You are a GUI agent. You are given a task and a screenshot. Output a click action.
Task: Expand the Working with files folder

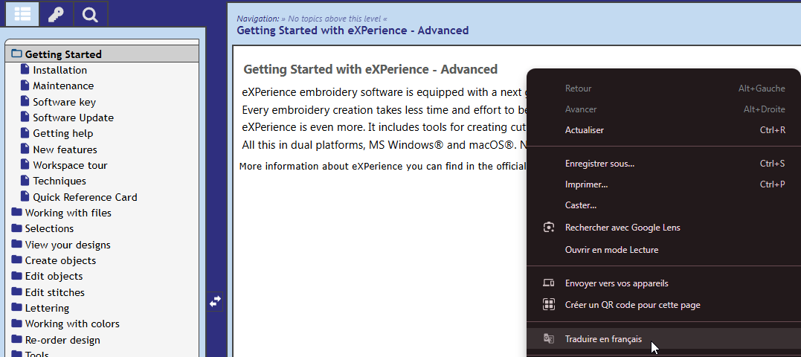pyautogui.click(x=17, y=213)
